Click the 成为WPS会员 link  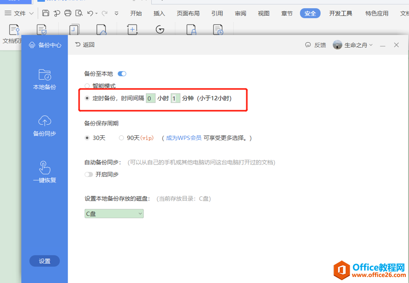pos(184,138)
